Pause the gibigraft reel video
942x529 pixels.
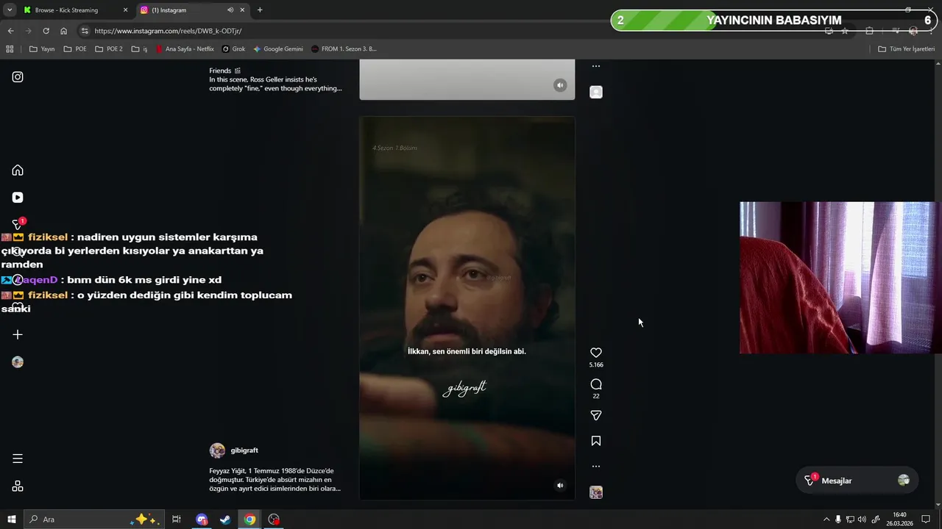467,309
